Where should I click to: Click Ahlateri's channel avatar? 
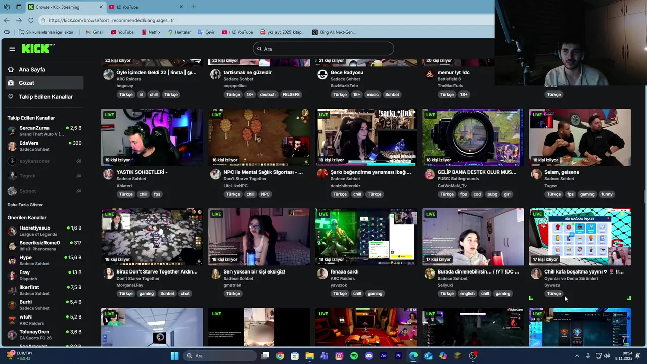click(108, 174)
